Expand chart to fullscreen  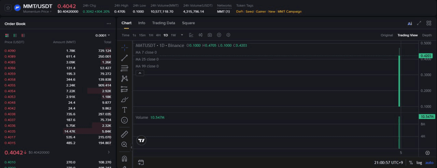(x=419, y=23)
